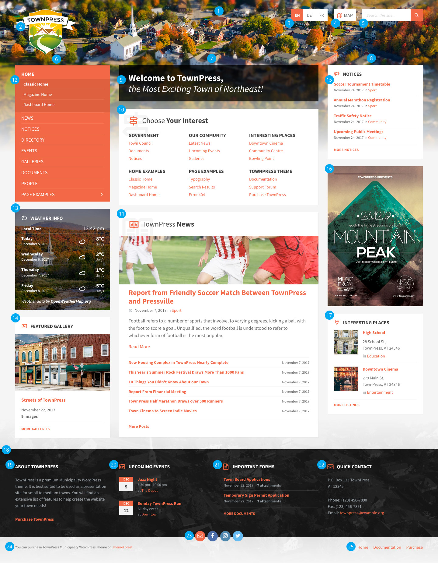
Task: Expand the Page Examples submenu arrow
Action: click(102, 195)
